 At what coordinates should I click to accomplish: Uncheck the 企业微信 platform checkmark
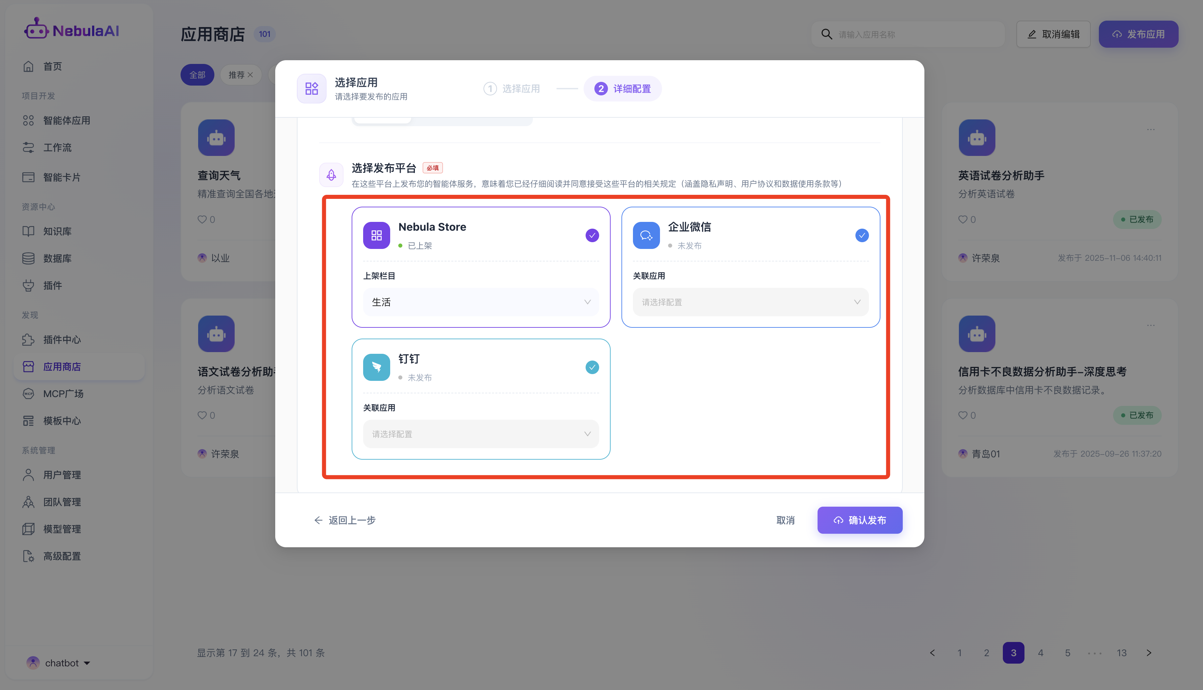[862, 235]
